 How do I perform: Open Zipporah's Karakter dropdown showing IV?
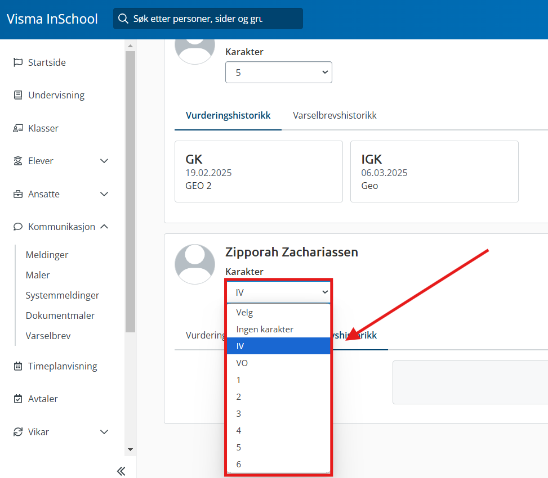coord(279,292)
